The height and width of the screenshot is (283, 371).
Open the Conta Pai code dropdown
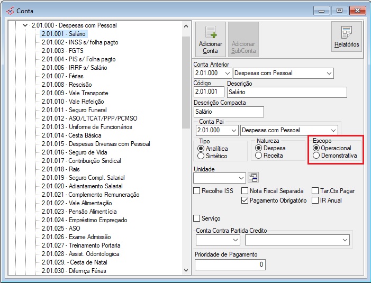coord(233,130)
